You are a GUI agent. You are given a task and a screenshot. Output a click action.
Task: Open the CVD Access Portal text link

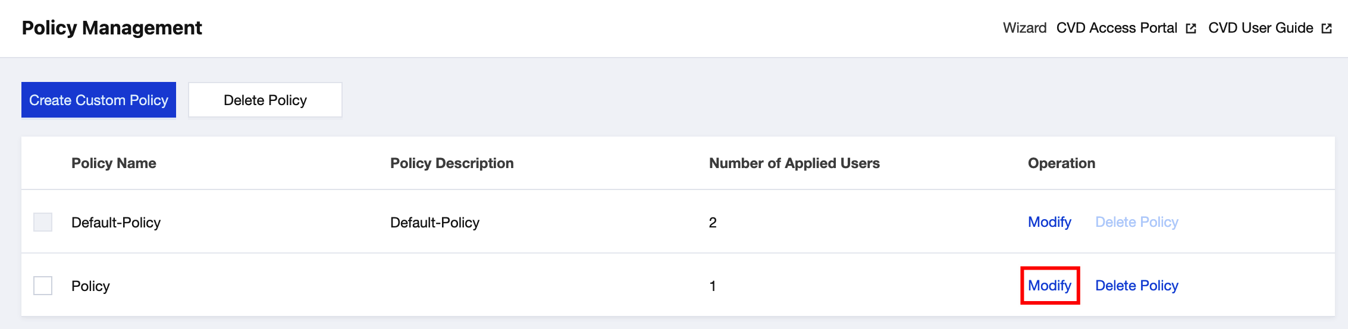tap(1116, 28)
